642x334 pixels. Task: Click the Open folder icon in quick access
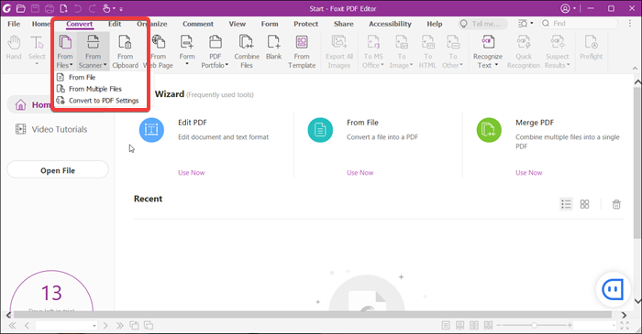point(21,8)
